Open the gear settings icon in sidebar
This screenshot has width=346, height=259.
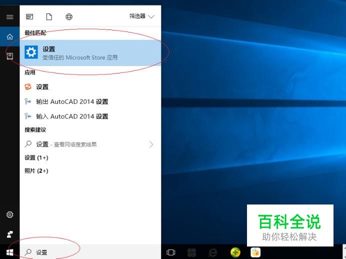pos(9,214)
